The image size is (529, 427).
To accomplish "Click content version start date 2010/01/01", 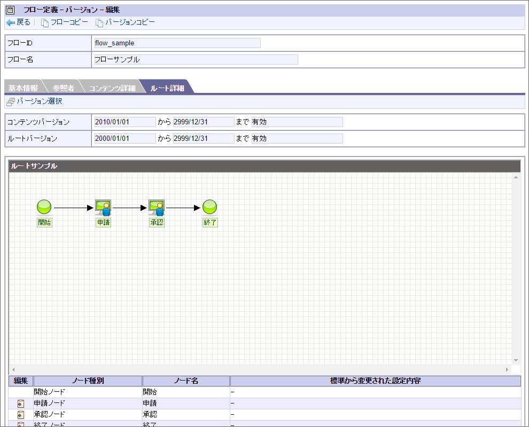I will [125, 122].
